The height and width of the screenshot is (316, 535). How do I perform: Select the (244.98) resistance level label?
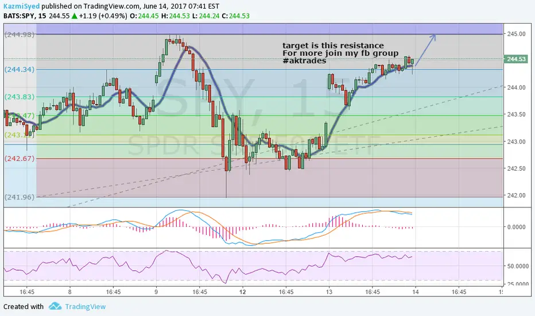click(20, 34)
